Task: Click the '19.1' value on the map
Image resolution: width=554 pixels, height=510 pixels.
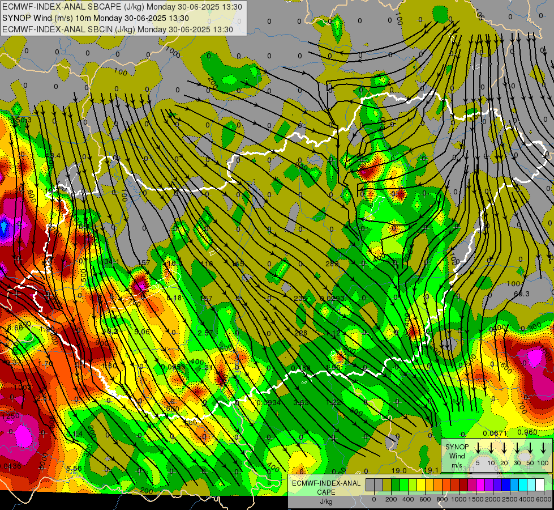Action: click(x=431, y=470)
